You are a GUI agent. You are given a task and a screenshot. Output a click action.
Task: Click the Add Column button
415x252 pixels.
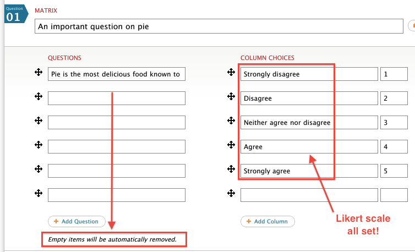click(x=267, y=221)
